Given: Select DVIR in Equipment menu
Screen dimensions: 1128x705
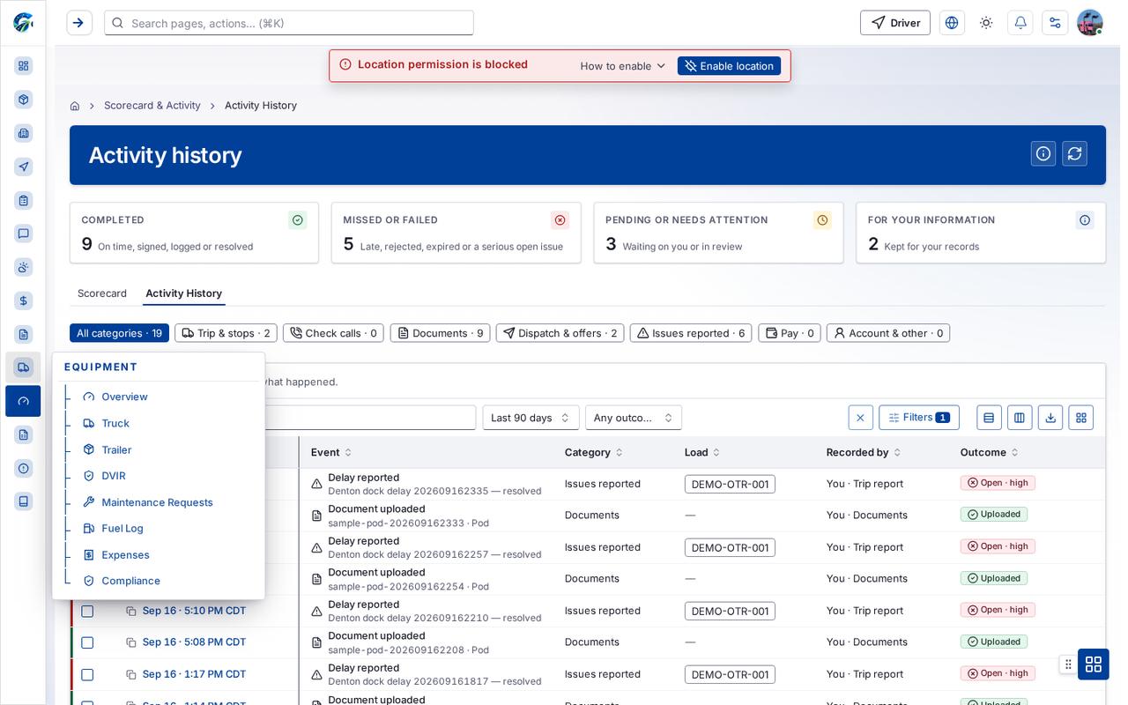Looking at the screenshot, I should [x=113, y=476].
